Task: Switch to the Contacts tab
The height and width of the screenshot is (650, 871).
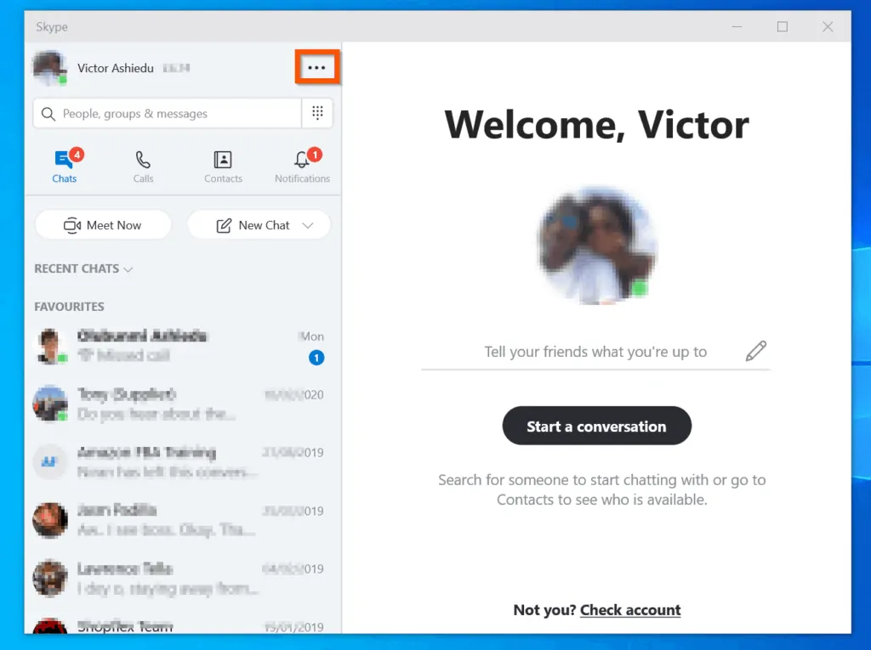Action: coord(223,166)
